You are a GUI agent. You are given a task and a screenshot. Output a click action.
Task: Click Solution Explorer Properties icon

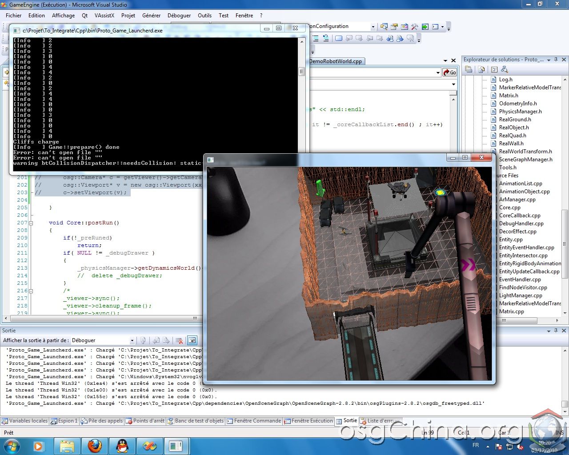click(x=469, y=69)
